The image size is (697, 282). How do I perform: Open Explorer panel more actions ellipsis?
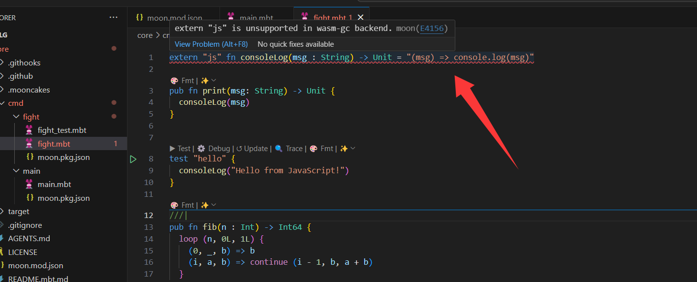[x=114, y=17]
